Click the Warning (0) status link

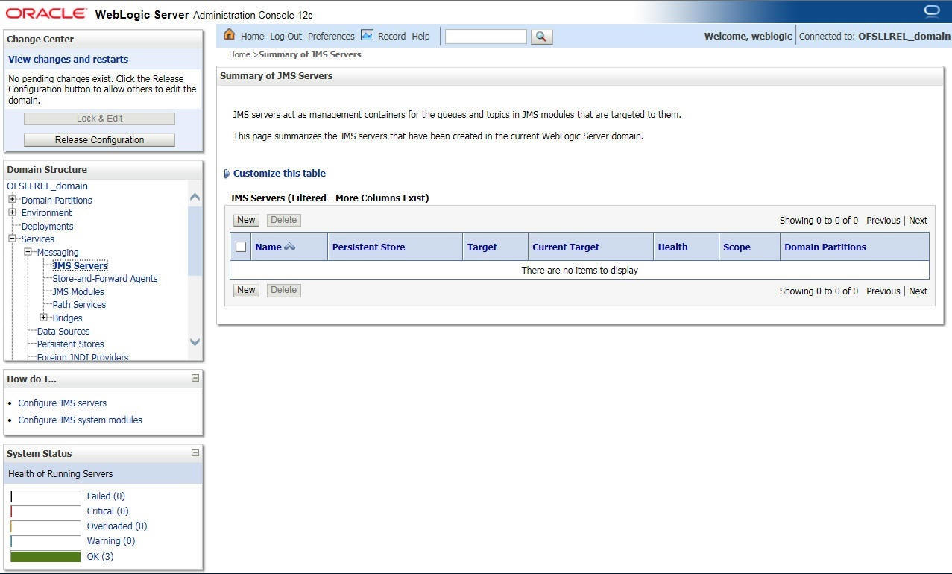click(x=111, y=540)
